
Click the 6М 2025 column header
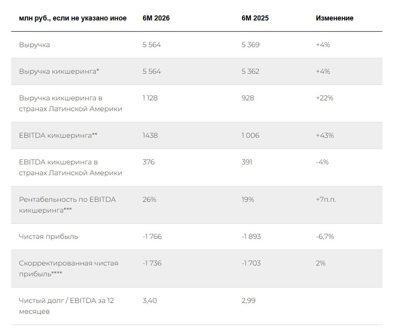(255, 18)
